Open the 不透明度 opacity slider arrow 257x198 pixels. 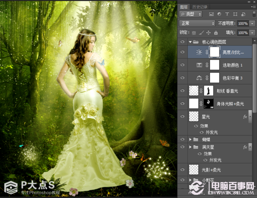pyautogui.click(x=252, y=23)
